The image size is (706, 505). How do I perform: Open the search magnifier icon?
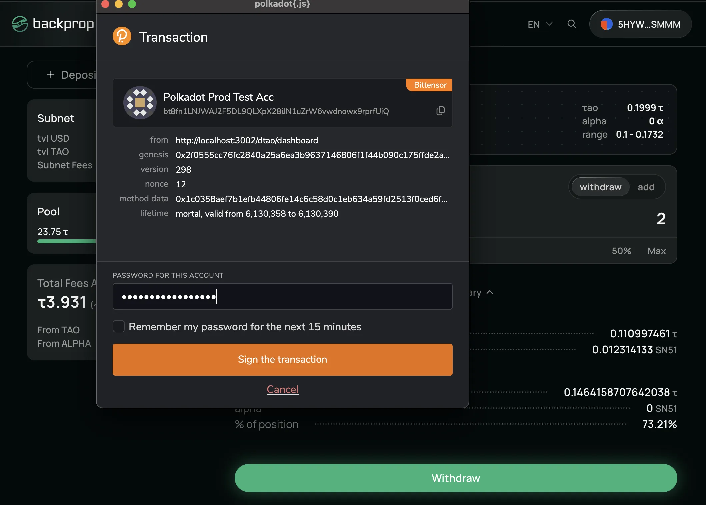click(x=572, y=24)
